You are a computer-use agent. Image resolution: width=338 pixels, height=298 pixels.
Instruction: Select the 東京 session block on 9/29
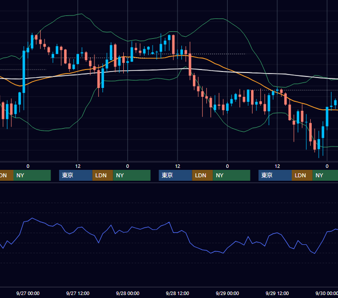pyautogui.click(x=275, y=175)
